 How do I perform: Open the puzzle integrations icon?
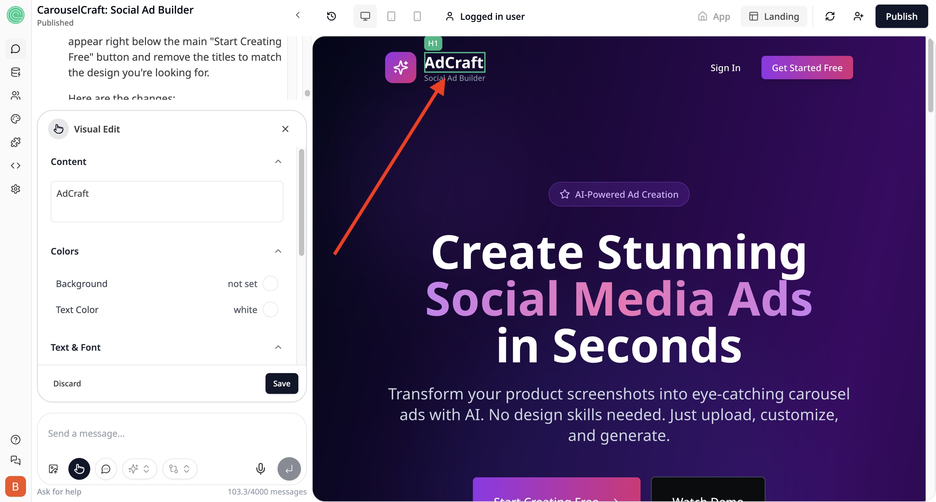pos(15,142)
